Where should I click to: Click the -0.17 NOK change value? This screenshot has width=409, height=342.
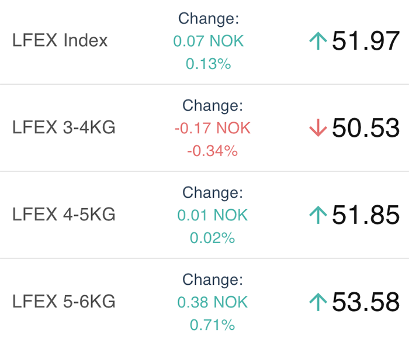(x=213, y=128)
